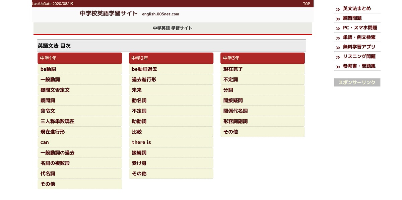Open the 英語文法 目次 section heading

(55, 46)
